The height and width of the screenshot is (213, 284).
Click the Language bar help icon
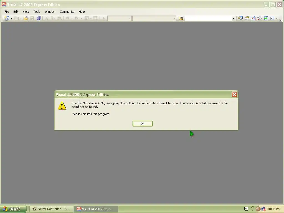point(246,209)
